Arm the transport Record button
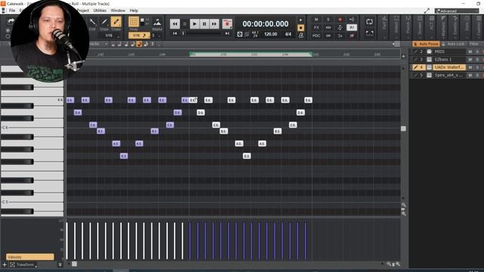Image resolution: width=484 pixels, height=272 pixels. pos(227,23)
